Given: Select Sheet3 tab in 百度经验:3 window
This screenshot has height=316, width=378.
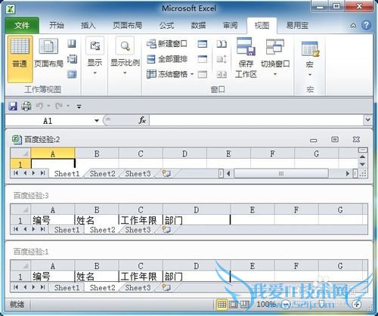Looking at the screenshot, I should coord(138,230).
